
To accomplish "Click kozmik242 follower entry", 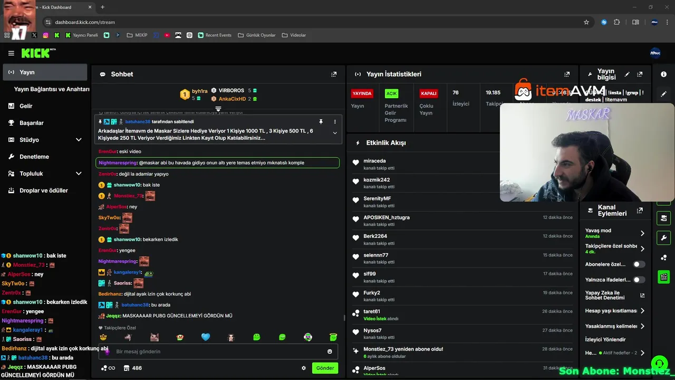I will [x=377, y=180].
